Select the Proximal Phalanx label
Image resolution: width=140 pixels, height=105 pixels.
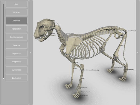click(x=84, y=96)
